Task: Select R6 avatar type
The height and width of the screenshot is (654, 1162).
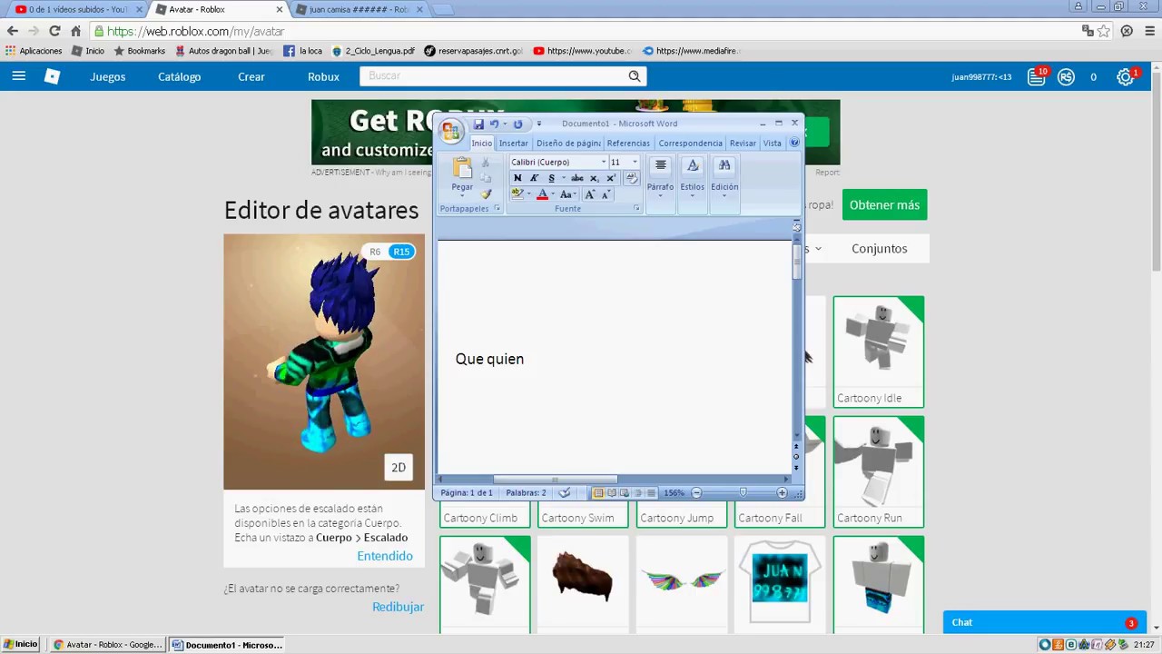Action: click(x=375, y=252)
